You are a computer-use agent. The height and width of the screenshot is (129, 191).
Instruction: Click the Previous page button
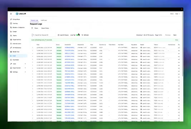point(168,35)
